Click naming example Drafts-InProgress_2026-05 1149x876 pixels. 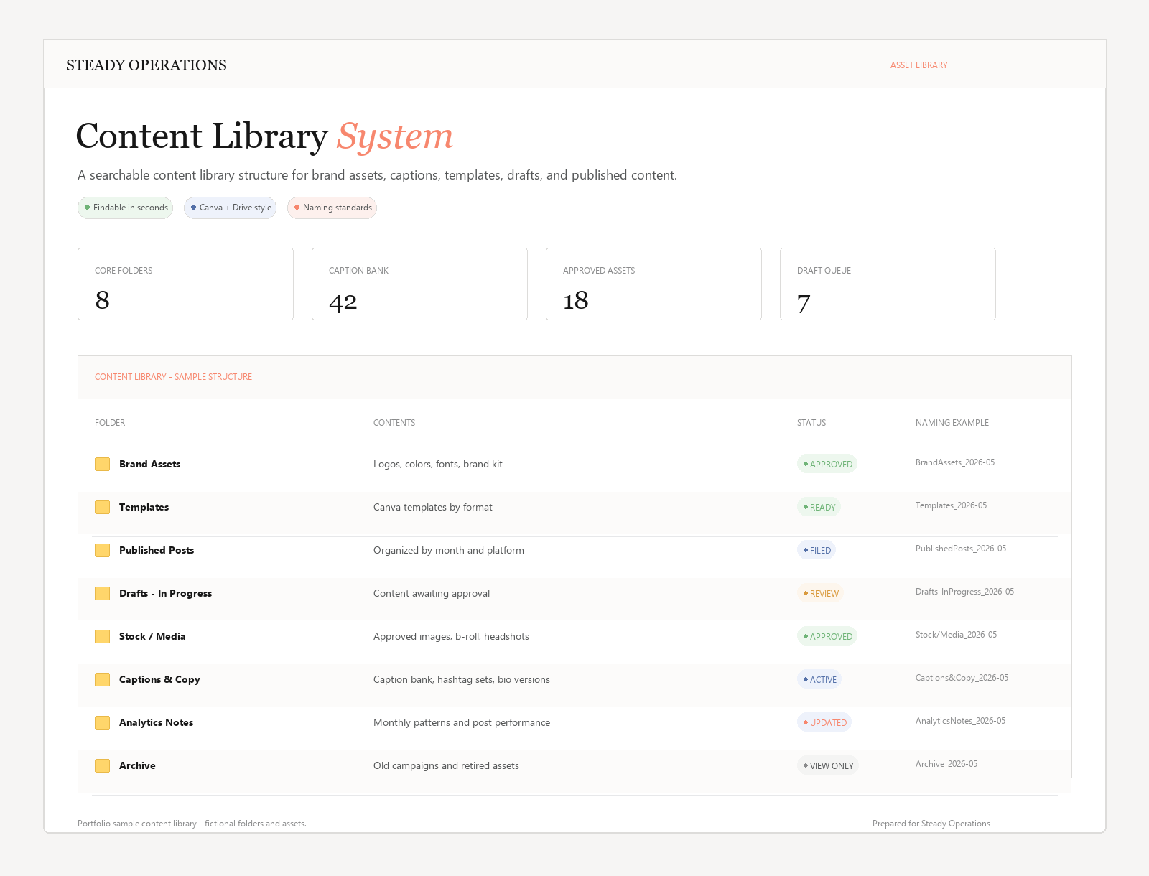click(x=964, y=592)
